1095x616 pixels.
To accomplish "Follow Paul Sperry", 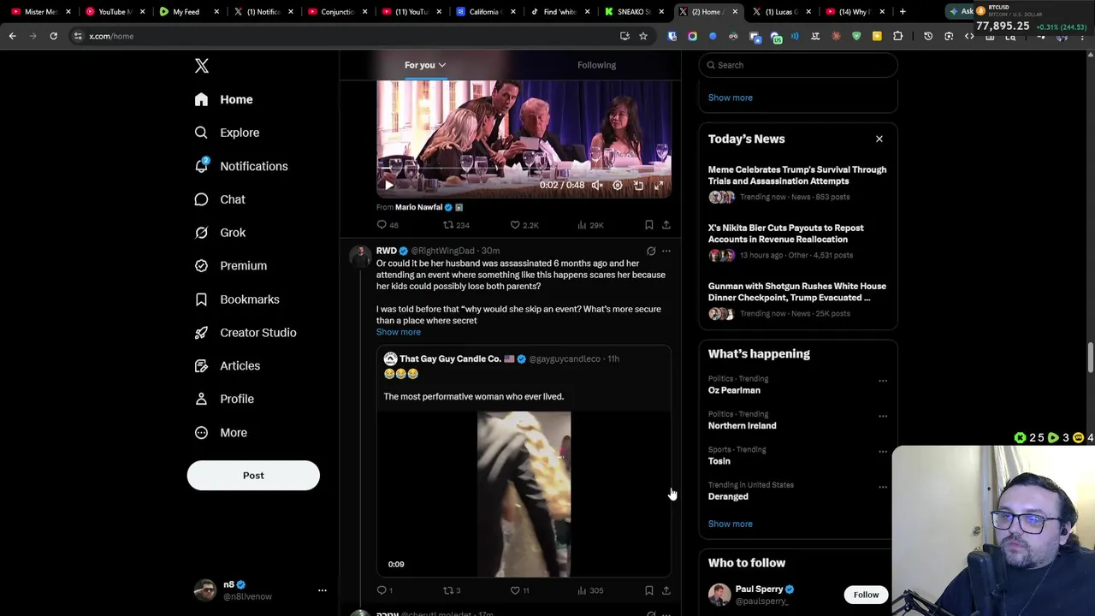I will click(x=866, y=595).
